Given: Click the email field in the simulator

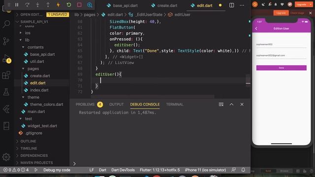Looking at the screenshot, I should pyautogui.click(x=281, y=56).
